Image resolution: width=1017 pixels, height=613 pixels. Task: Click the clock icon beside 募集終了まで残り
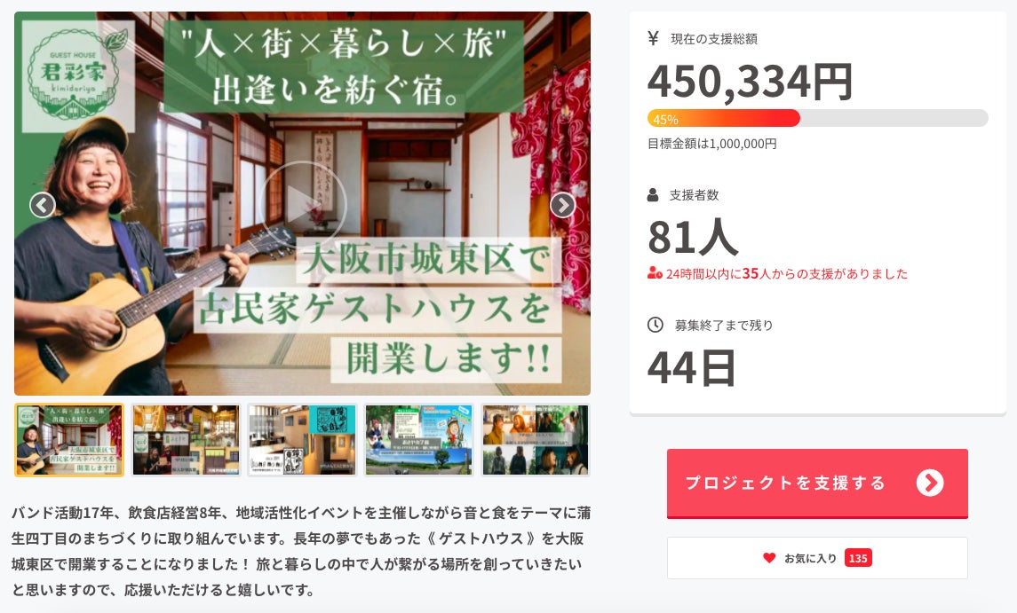pyautogui.click(x=655, y=325)
